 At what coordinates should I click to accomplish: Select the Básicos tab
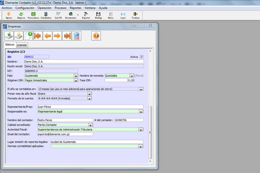[x=10, y=45]
